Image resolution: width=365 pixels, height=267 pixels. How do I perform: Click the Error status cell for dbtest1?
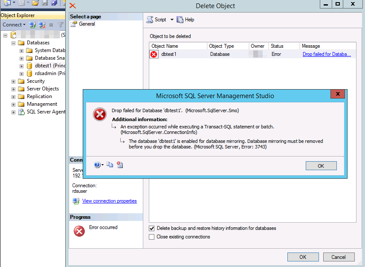pos(276,54)
